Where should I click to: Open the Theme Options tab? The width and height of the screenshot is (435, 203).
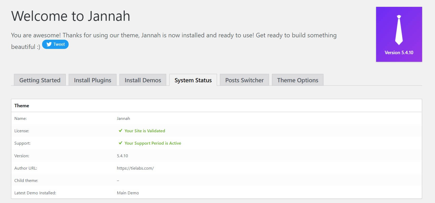298,80
